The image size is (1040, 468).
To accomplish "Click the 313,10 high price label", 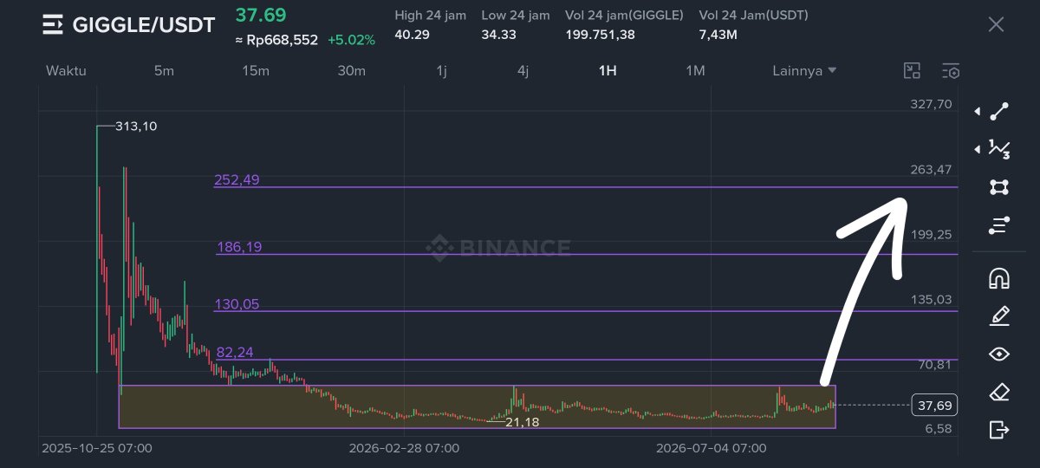I will [135, 127].
